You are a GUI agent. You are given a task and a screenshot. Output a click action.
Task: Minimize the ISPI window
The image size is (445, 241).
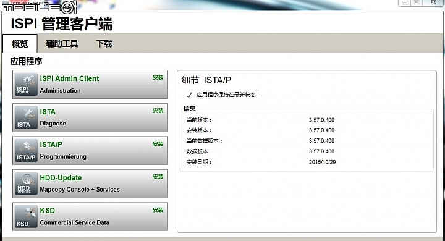[x=405, y=3]
